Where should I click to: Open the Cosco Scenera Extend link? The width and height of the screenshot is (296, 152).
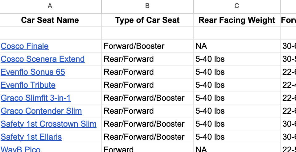point(43,59)
